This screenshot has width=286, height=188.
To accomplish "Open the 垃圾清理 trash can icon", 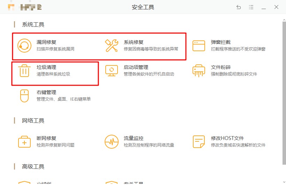I will 24,71.
